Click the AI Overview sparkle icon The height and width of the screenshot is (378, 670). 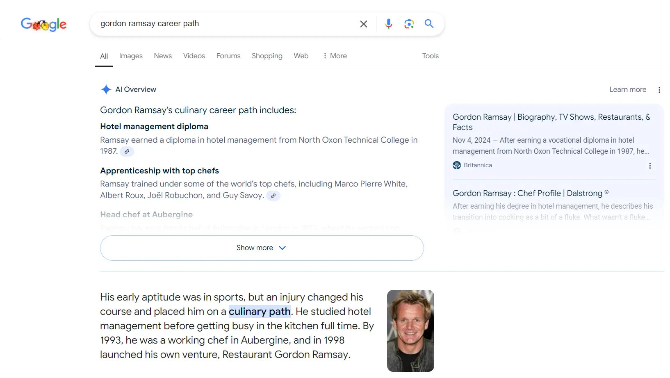tap(106, 89)
